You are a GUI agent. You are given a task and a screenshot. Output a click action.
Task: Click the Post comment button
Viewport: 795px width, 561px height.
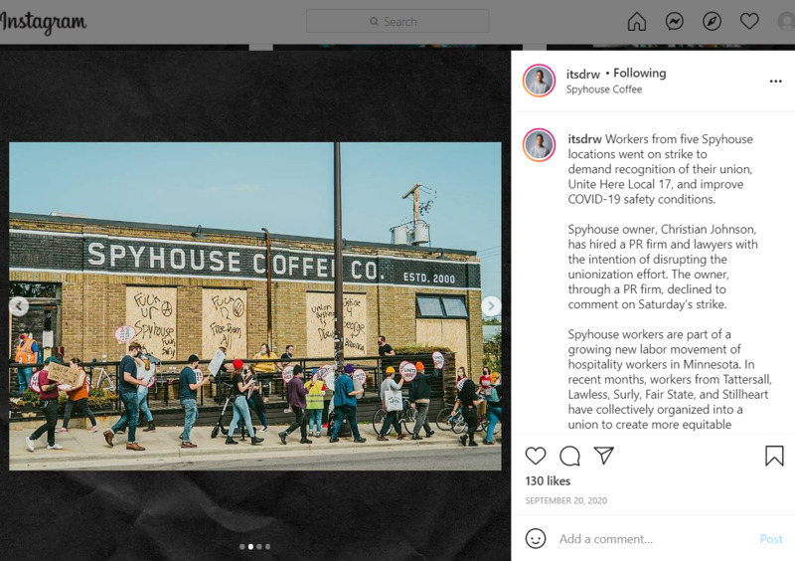coord(771,539)
